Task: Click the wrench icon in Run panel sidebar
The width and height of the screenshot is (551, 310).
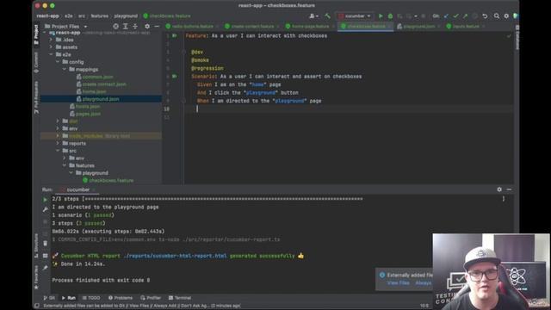Action: click(x=45, y=210)
